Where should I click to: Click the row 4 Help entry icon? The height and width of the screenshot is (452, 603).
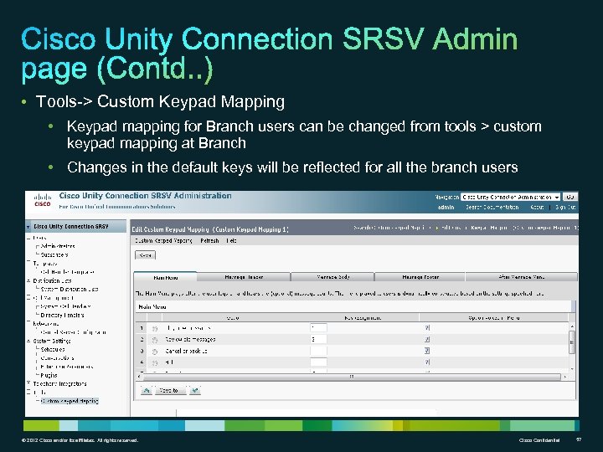[155, 362]
